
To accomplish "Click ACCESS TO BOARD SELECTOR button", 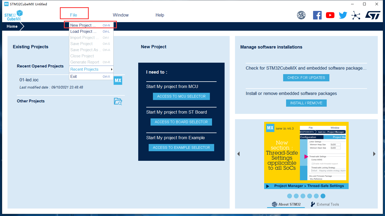I will (181, 122).
